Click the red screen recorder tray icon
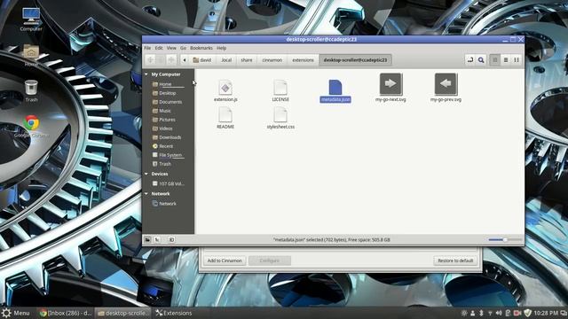The width and height of the screenshot is (568, 319). click(x=517, y=313)
